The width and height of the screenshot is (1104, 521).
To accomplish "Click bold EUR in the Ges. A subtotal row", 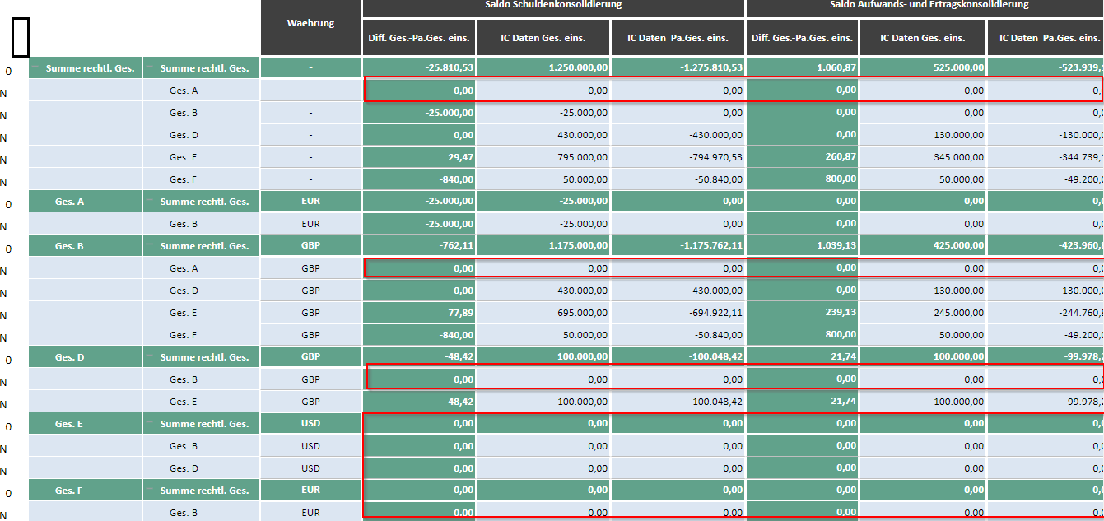I will pos(310,201).
